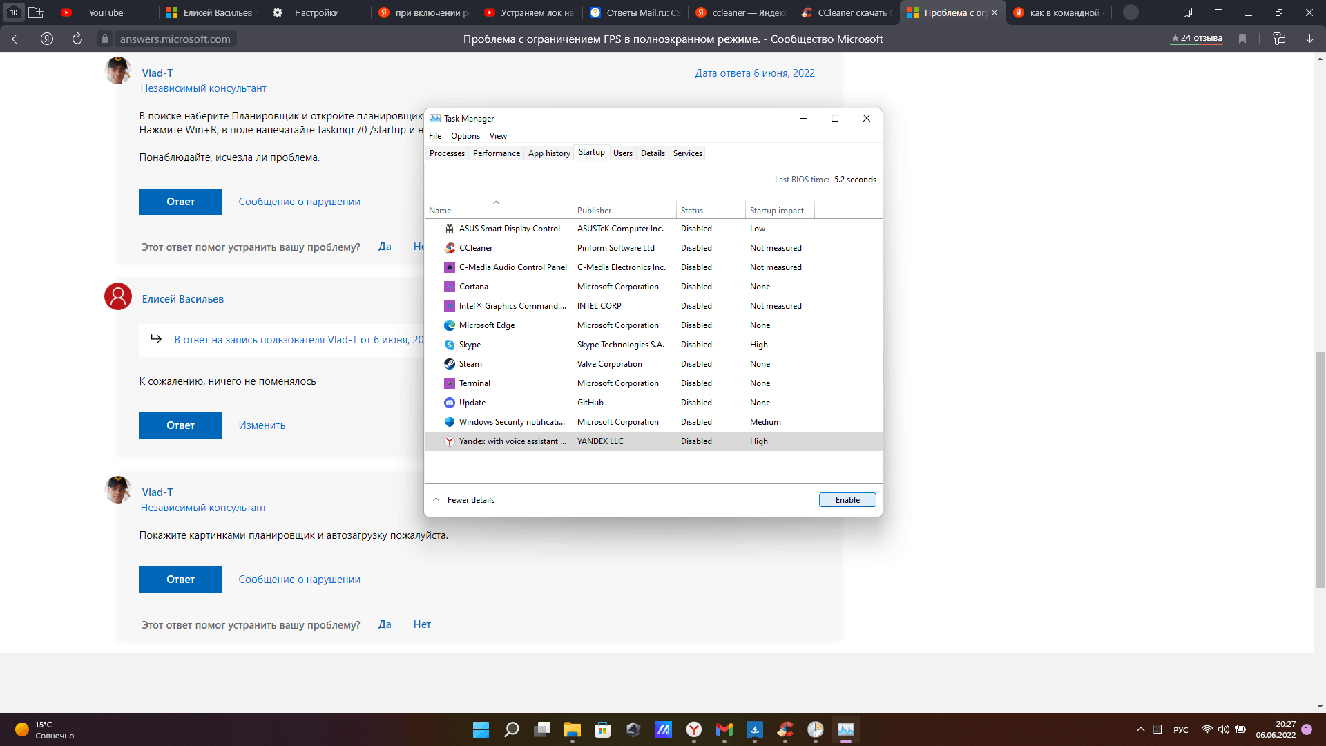
Task: Open taskbar Search magnifier
Action: coord(512,729)
